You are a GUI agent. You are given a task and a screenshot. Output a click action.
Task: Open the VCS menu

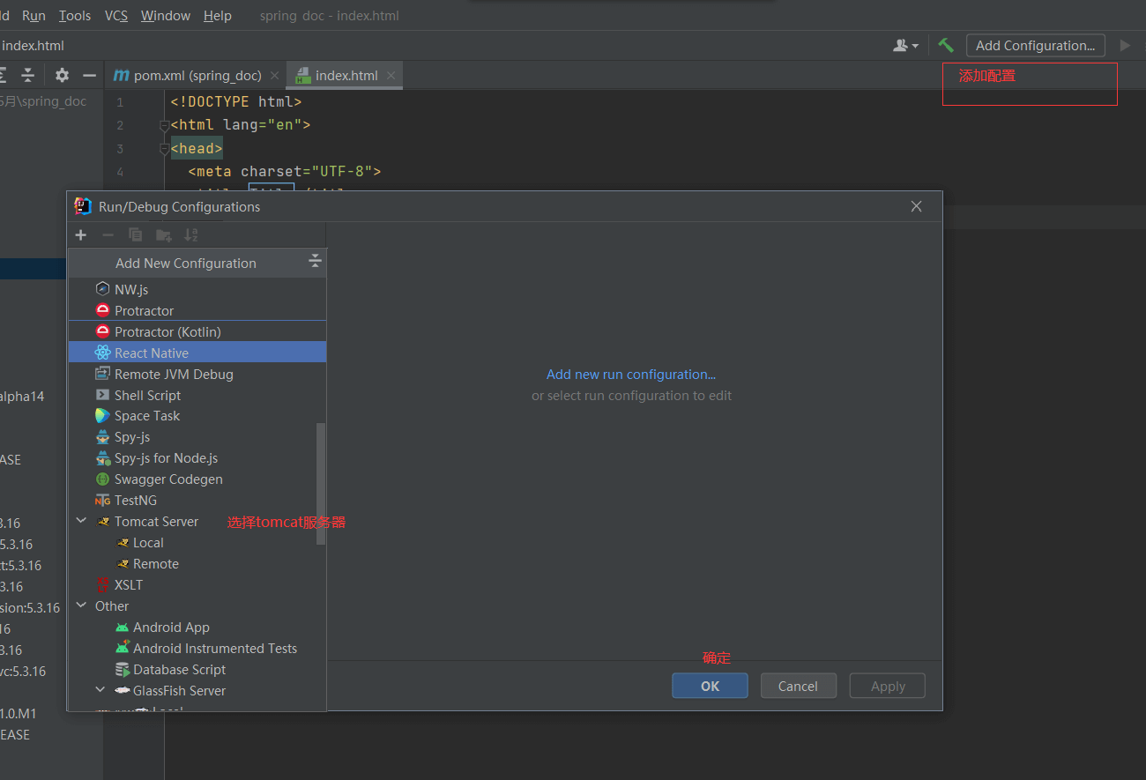pyautogui.click(x=115, y=16)
